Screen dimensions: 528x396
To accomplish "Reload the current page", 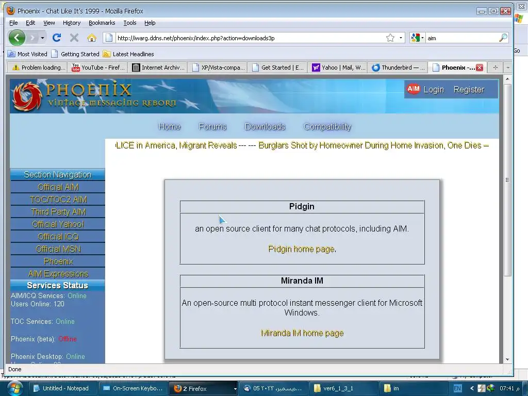I will [57, 38].
